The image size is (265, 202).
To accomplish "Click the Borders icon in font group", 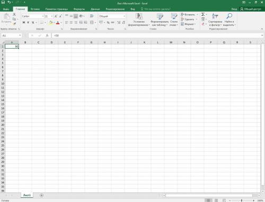I will [x=42, y=23].
